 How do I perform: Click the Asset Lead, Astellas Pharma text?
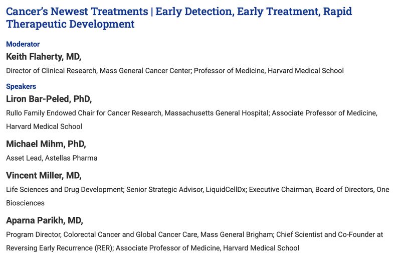tap(52, 158)
